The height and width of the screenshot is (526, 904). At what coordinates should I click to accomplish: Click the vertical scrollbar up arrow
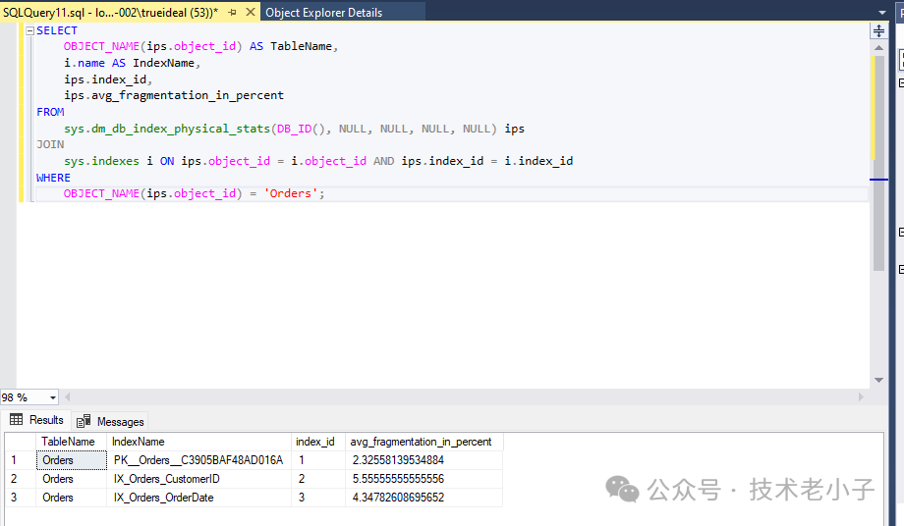tap(878, 48)
